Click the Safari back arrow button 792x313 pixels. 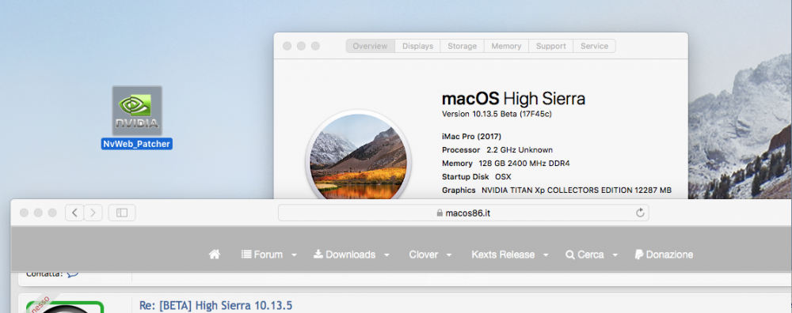tap(74, 213)
